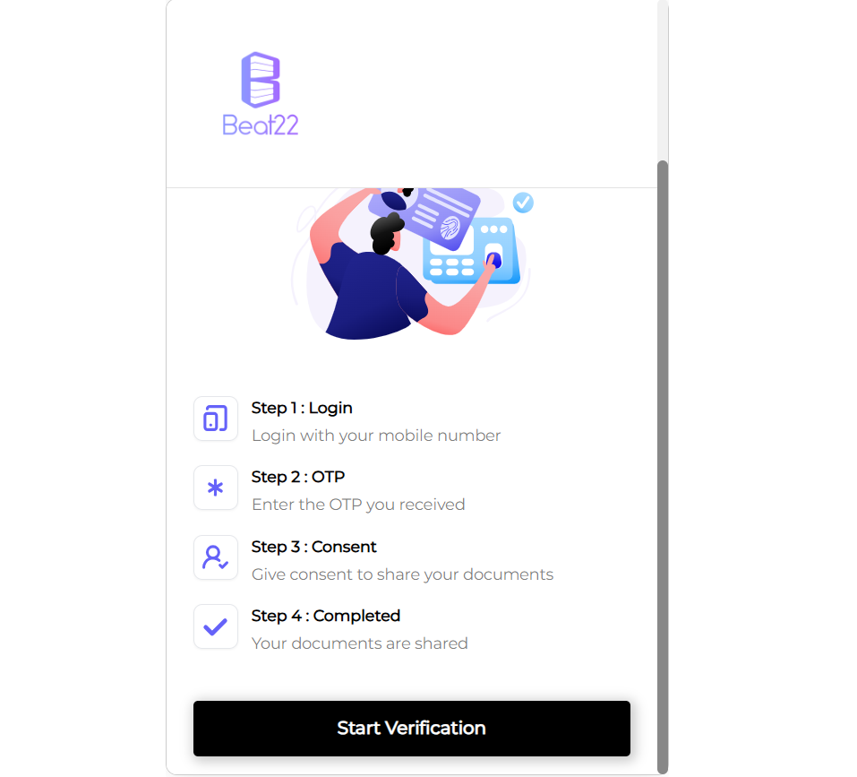Click "Your documents are shared" text
The height and width of the screenshot is (777, 857).
pos(360,643)
